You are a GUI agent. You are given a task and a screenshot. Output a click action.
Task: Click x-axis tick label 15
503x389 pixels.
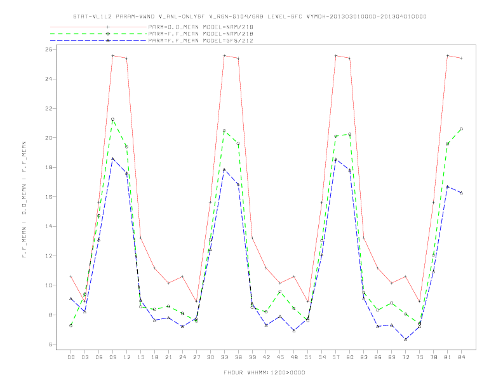pos(140,357)
